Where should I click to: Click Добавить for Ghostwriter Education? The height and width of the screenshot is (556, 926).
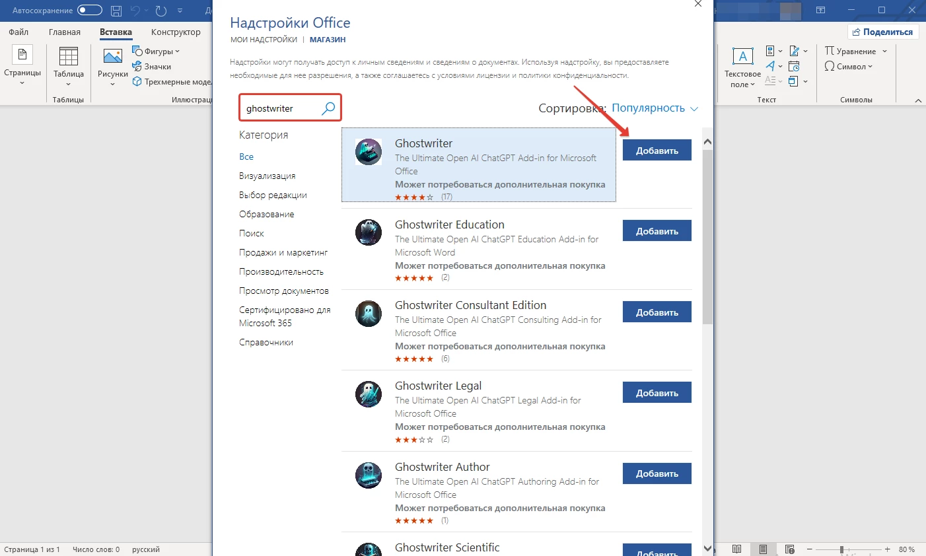coord(657,231)
